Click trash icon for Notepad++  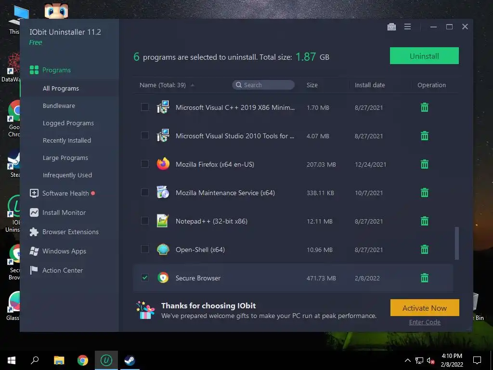[425, 221]
